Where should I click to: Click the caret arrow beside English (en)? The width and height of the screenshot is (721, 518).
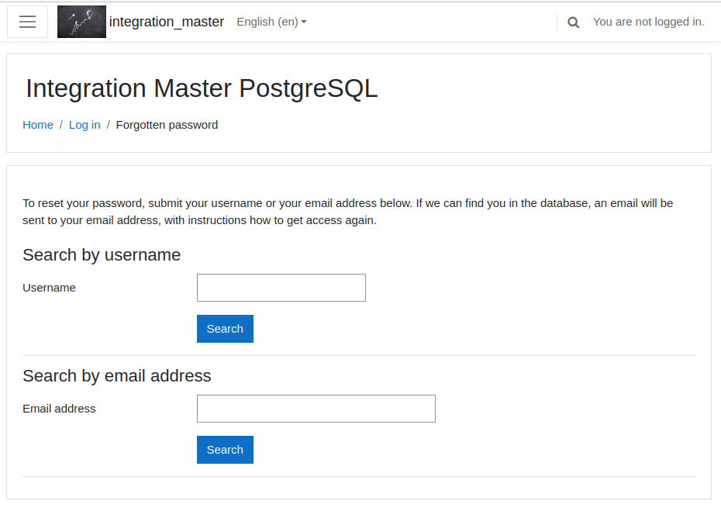pyautogui.click(x=304, y=22)
